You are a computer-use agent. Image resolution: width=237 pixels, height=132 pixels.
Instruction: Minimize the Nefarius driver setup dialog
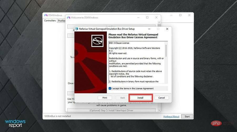click(x=149, y=29)
